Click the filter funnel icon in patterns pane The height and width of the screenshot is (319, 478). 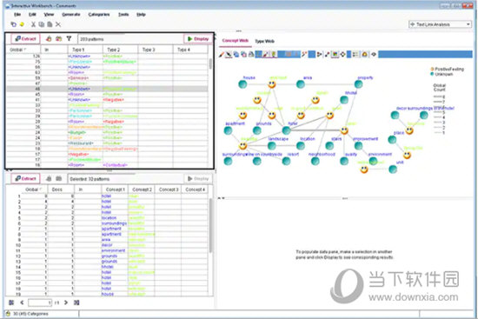(x=70, y=39)
